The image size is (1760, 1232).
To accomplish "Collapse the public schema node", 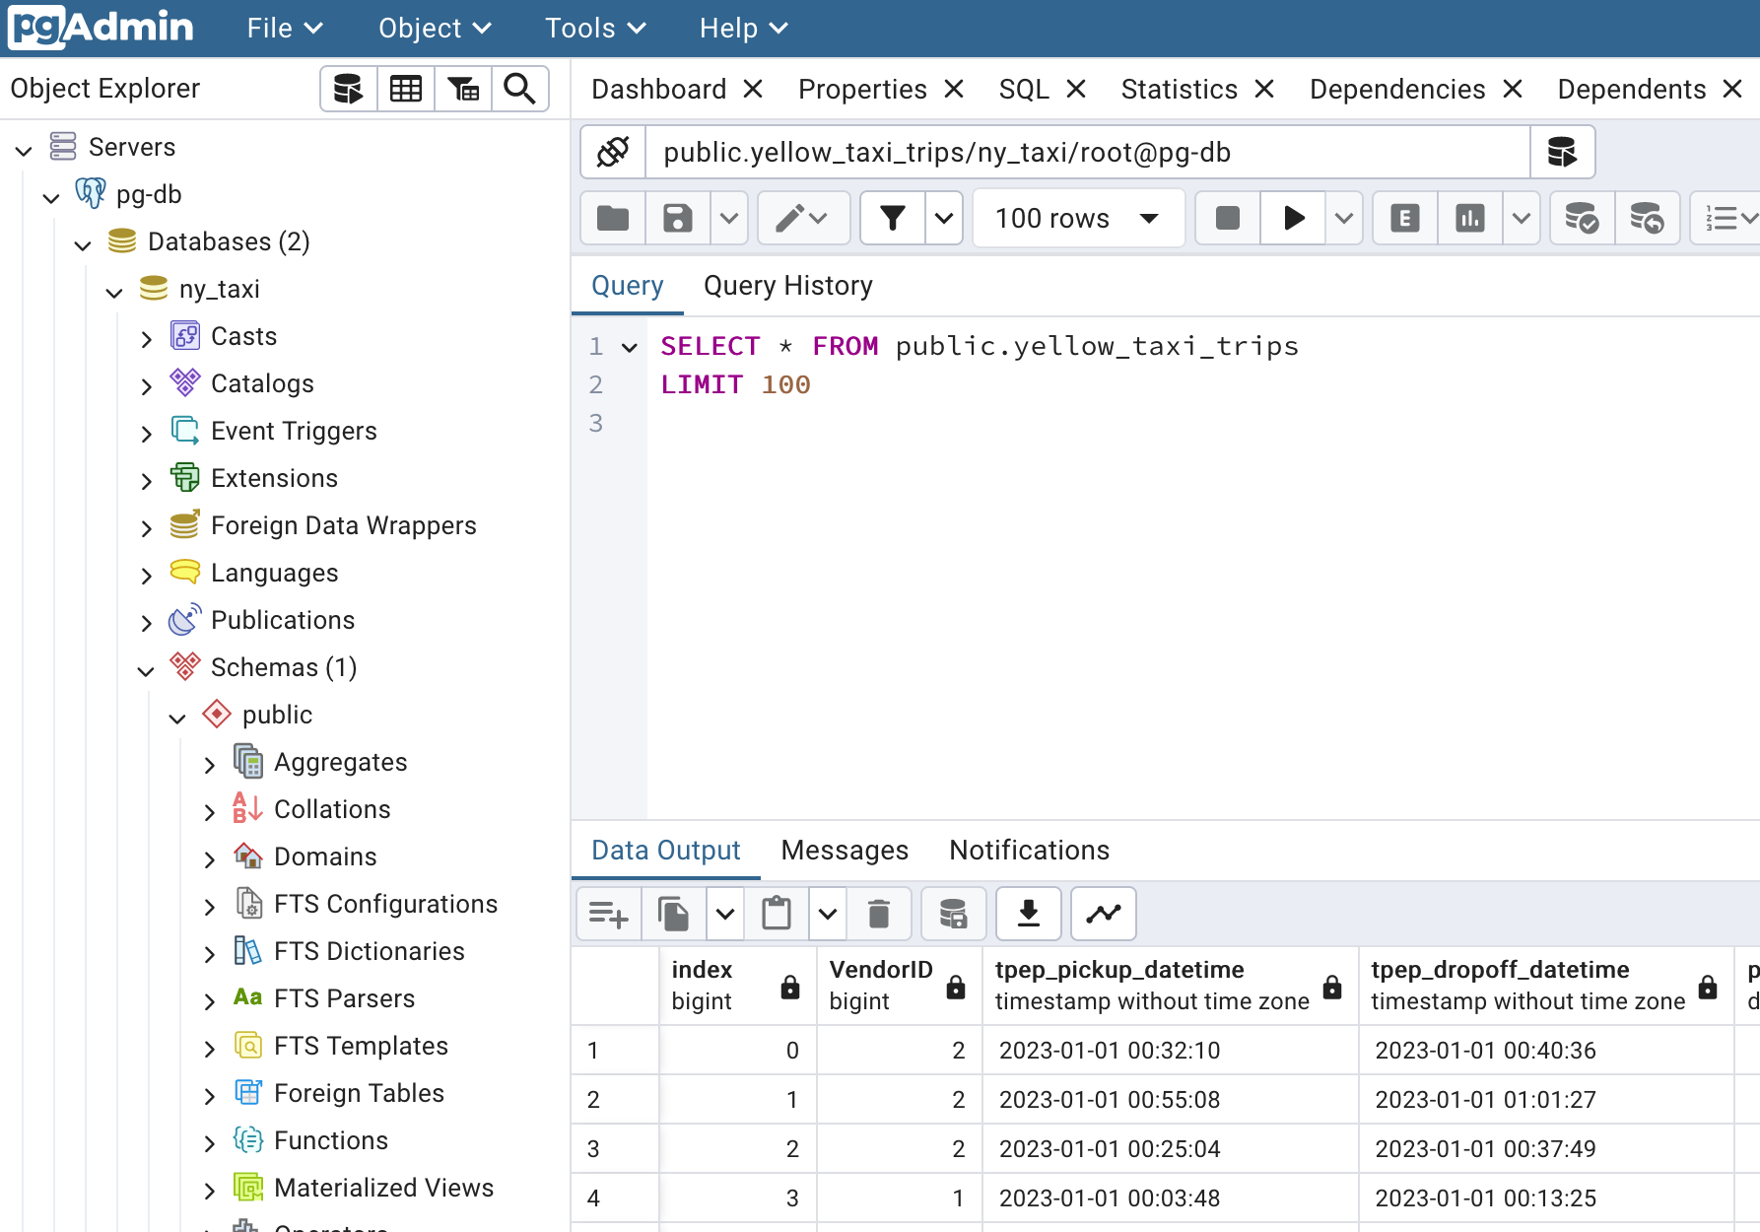I will (x=177, y=718).
